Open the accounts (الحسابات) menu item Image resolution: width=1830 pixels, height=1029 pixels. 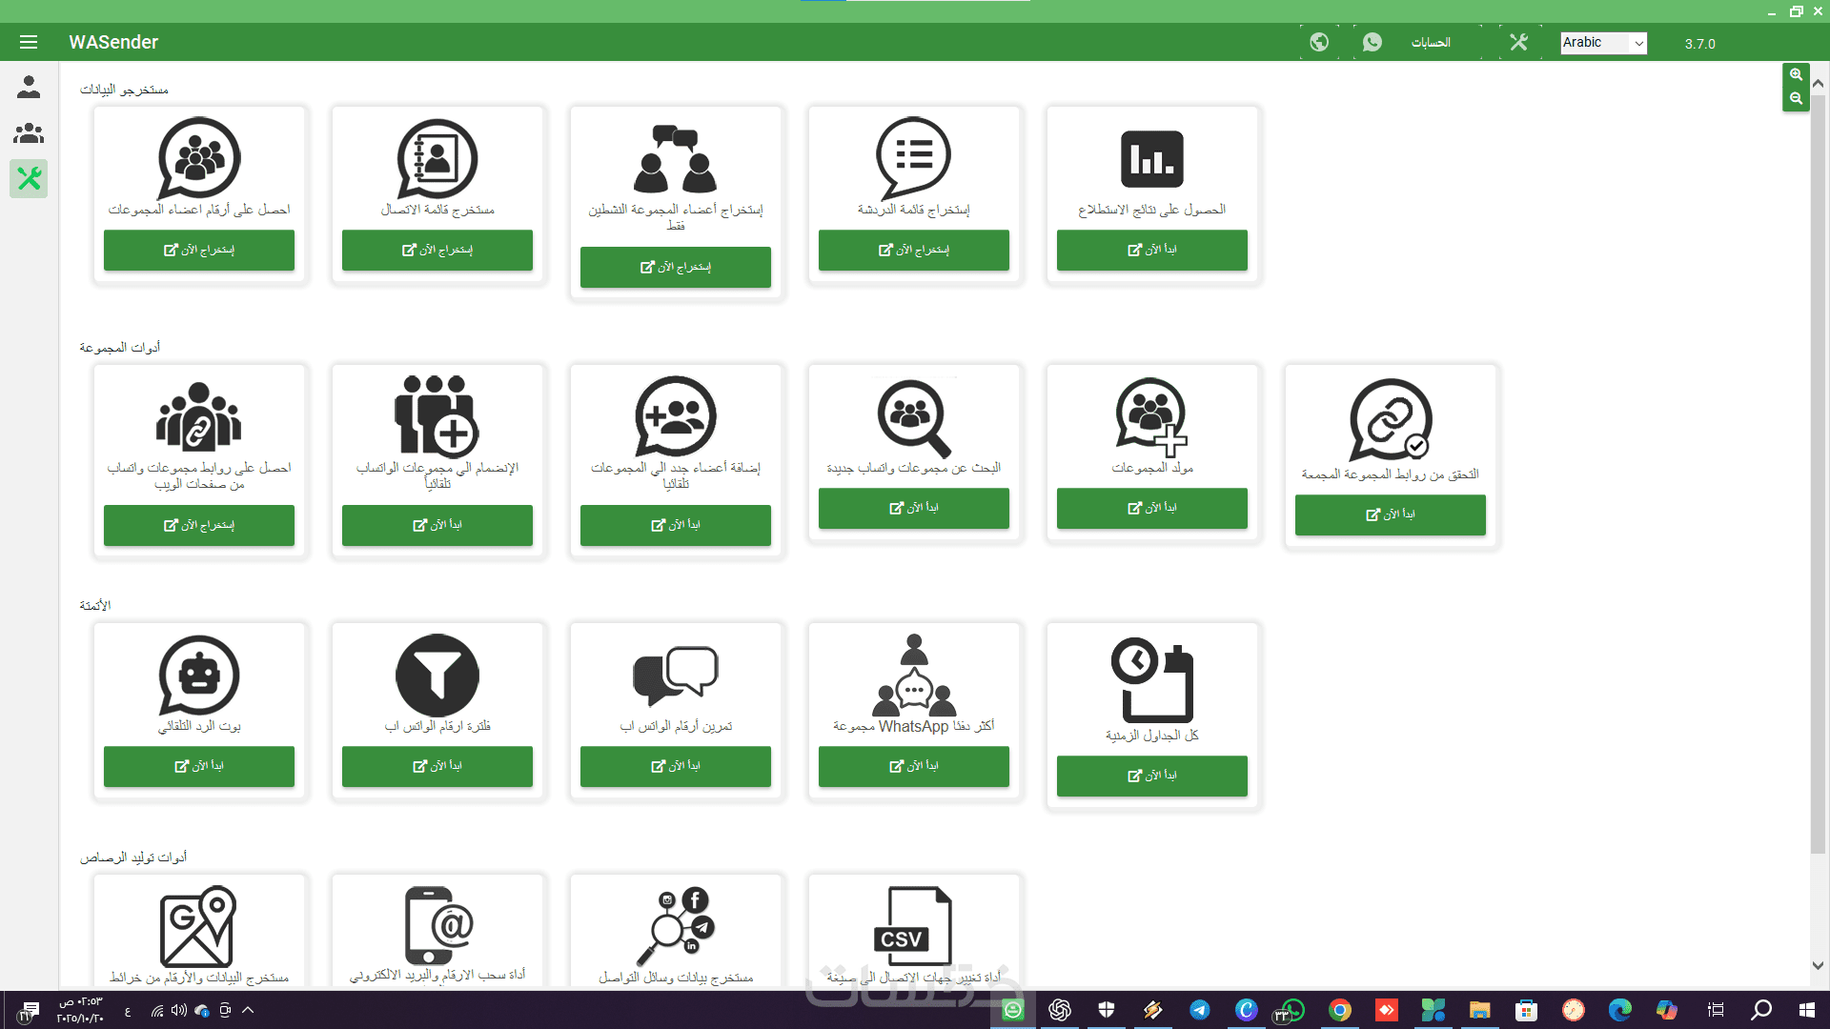pyautogui.click(x=1430, y=42)
